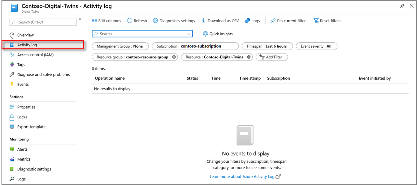The width and height of the screenshot is (417, 185).
Task: Click the Overview icon in sidebar
Action: (x=12, y=35)
